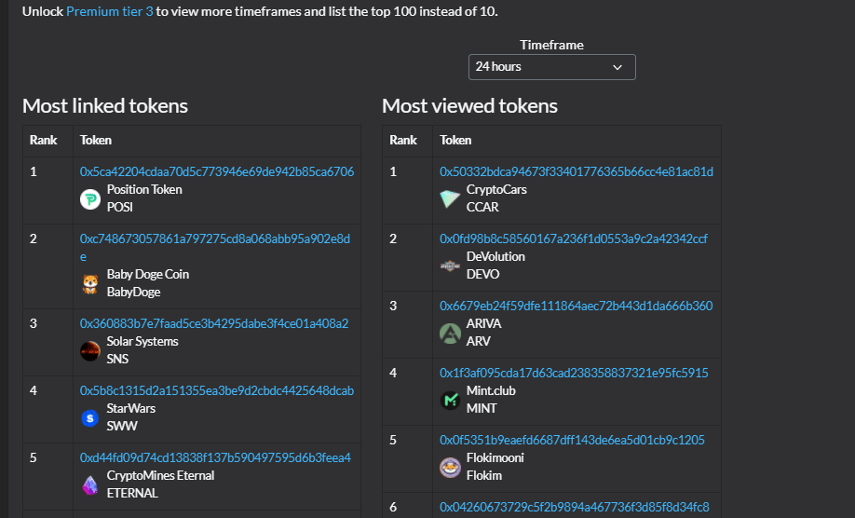
Task: Open the Premium tier 3 link
Action: 110,11
